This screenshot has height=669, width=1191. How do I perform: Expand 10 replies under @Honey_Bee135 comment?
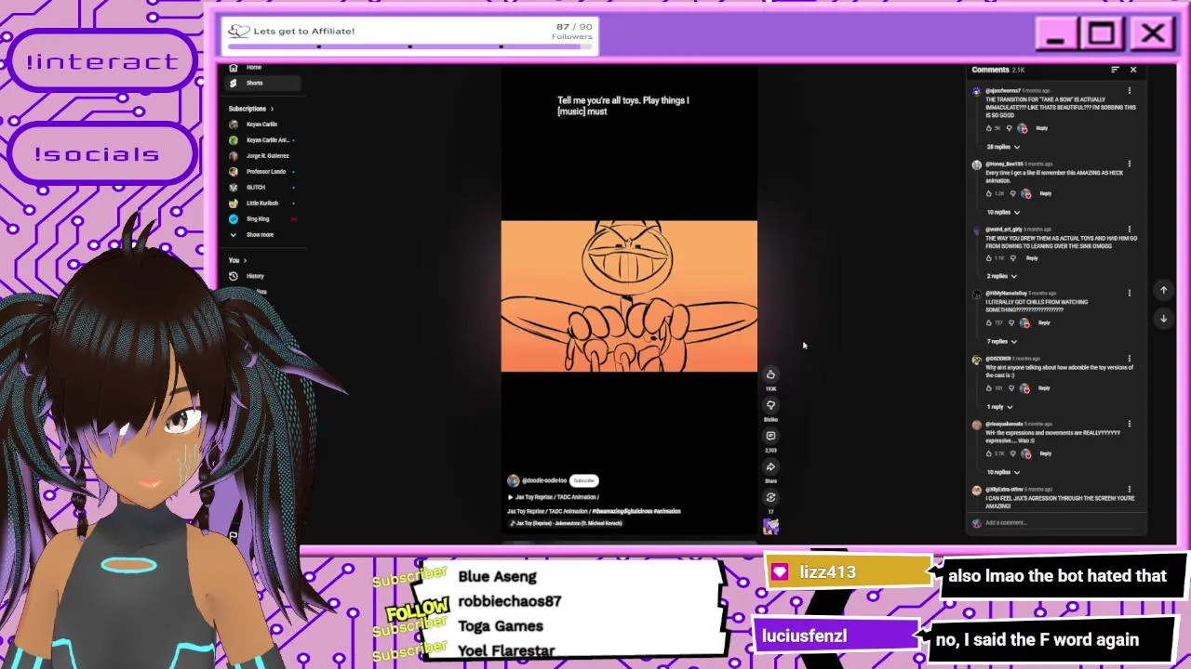[1003, 212]
